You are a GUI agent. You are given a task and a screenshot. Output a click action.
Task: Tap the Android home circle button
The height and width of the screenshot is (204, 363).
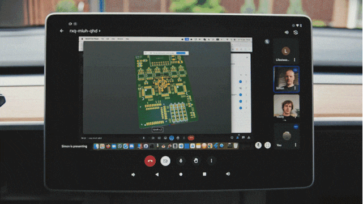(181, 174)
